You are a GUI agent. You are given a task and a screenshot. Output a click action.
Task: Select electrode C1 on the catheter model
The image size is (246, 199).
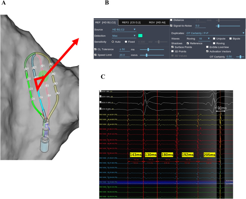35,67
